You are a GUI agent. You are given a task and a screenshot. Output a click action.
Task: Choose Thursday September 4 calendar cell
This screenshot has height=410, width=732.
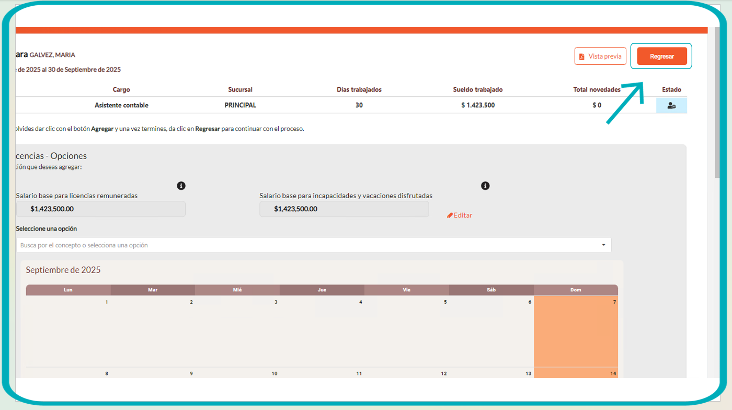pyautogui.click(x=322, y=331)
